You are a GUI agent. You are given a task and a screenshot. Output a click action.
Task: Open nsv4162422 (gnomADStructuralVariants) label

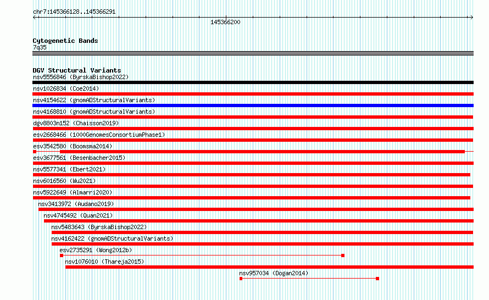[x=112, y=238]
